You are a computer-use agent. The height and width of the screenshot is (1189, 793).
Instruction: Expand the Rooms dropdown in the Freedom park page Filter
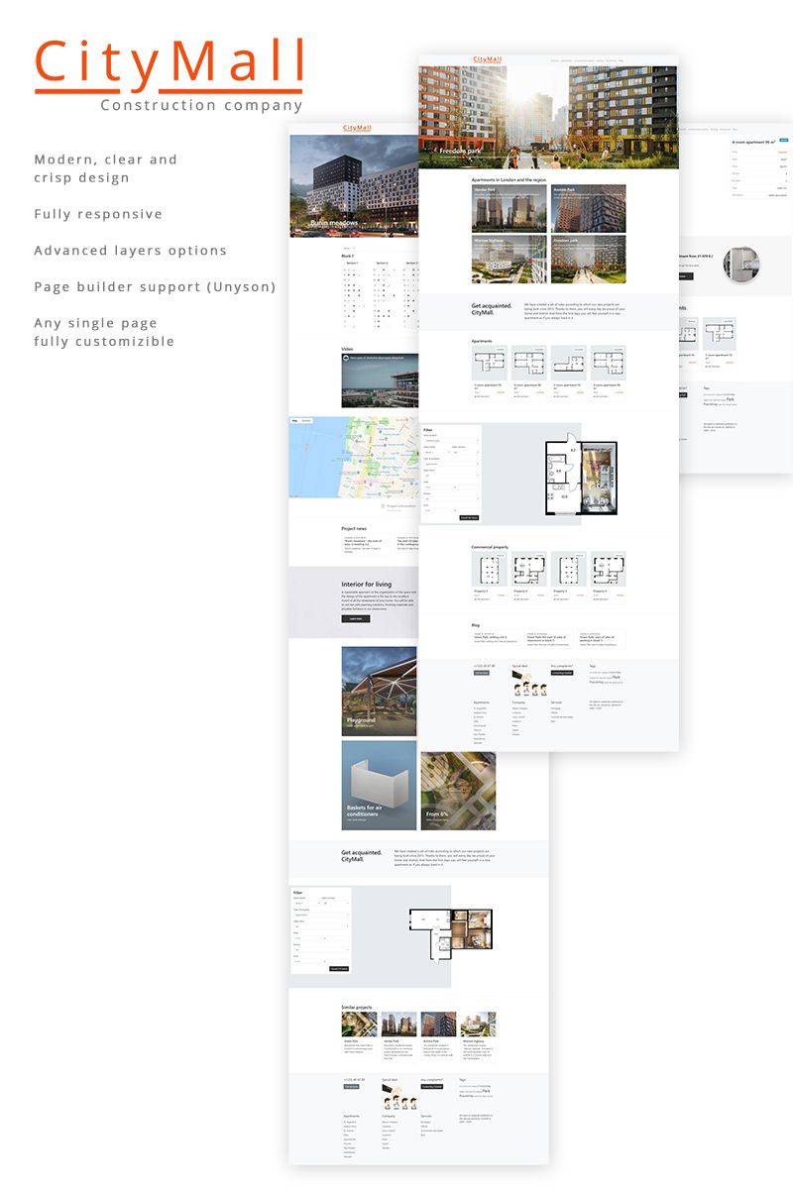pos(451,497)
